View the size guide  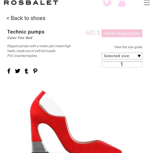(x=128, y=47)
